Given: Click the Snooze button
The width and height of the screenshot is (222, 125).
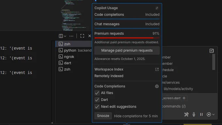Looking at the screenshot, I should pyautogui.click(x=103, y=116).
